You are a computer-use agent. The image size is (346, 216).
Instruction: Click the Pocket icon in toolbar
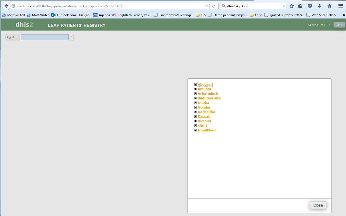(x=310, y=6)
